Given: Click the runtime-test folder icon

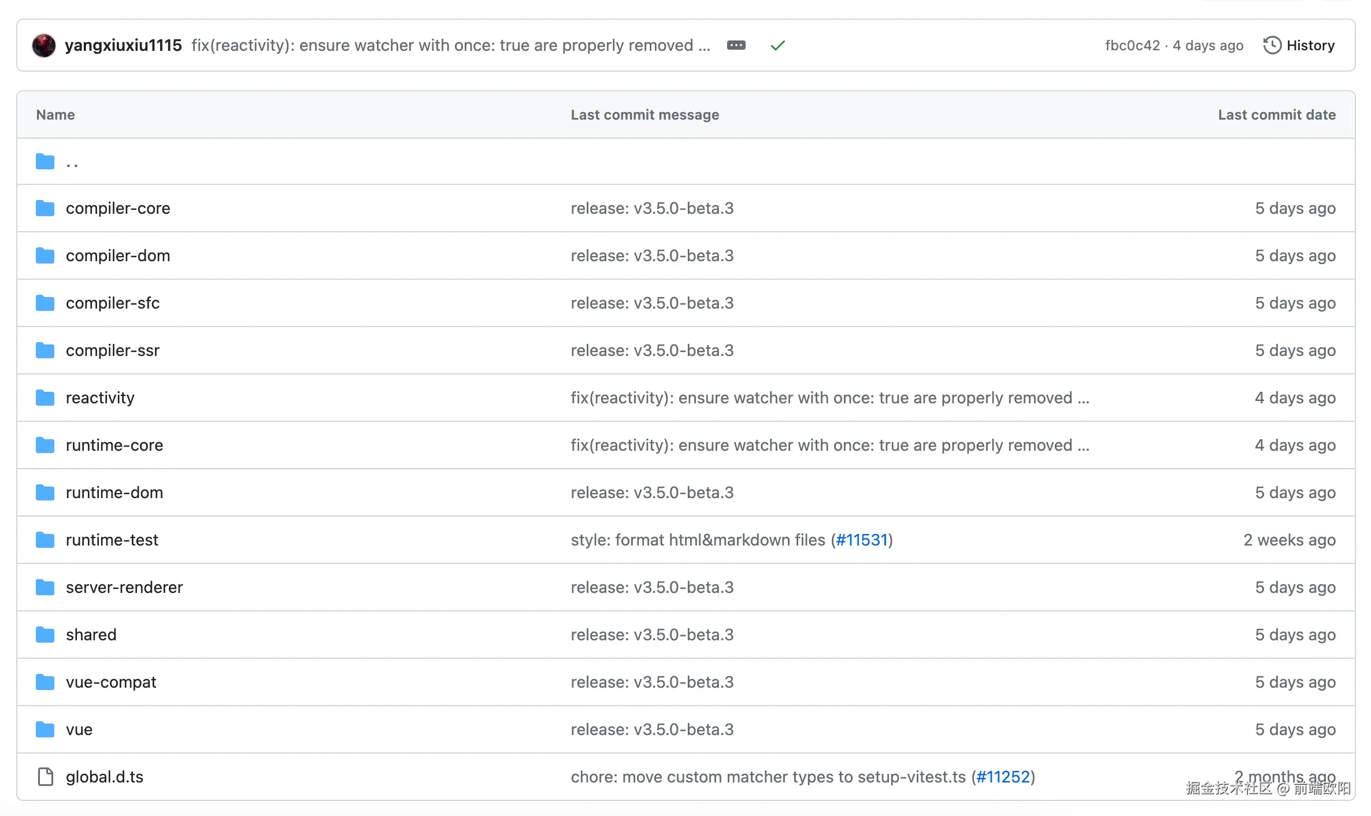Looking at the screenshot, I should pyautogui.click(x=45, y=540).
